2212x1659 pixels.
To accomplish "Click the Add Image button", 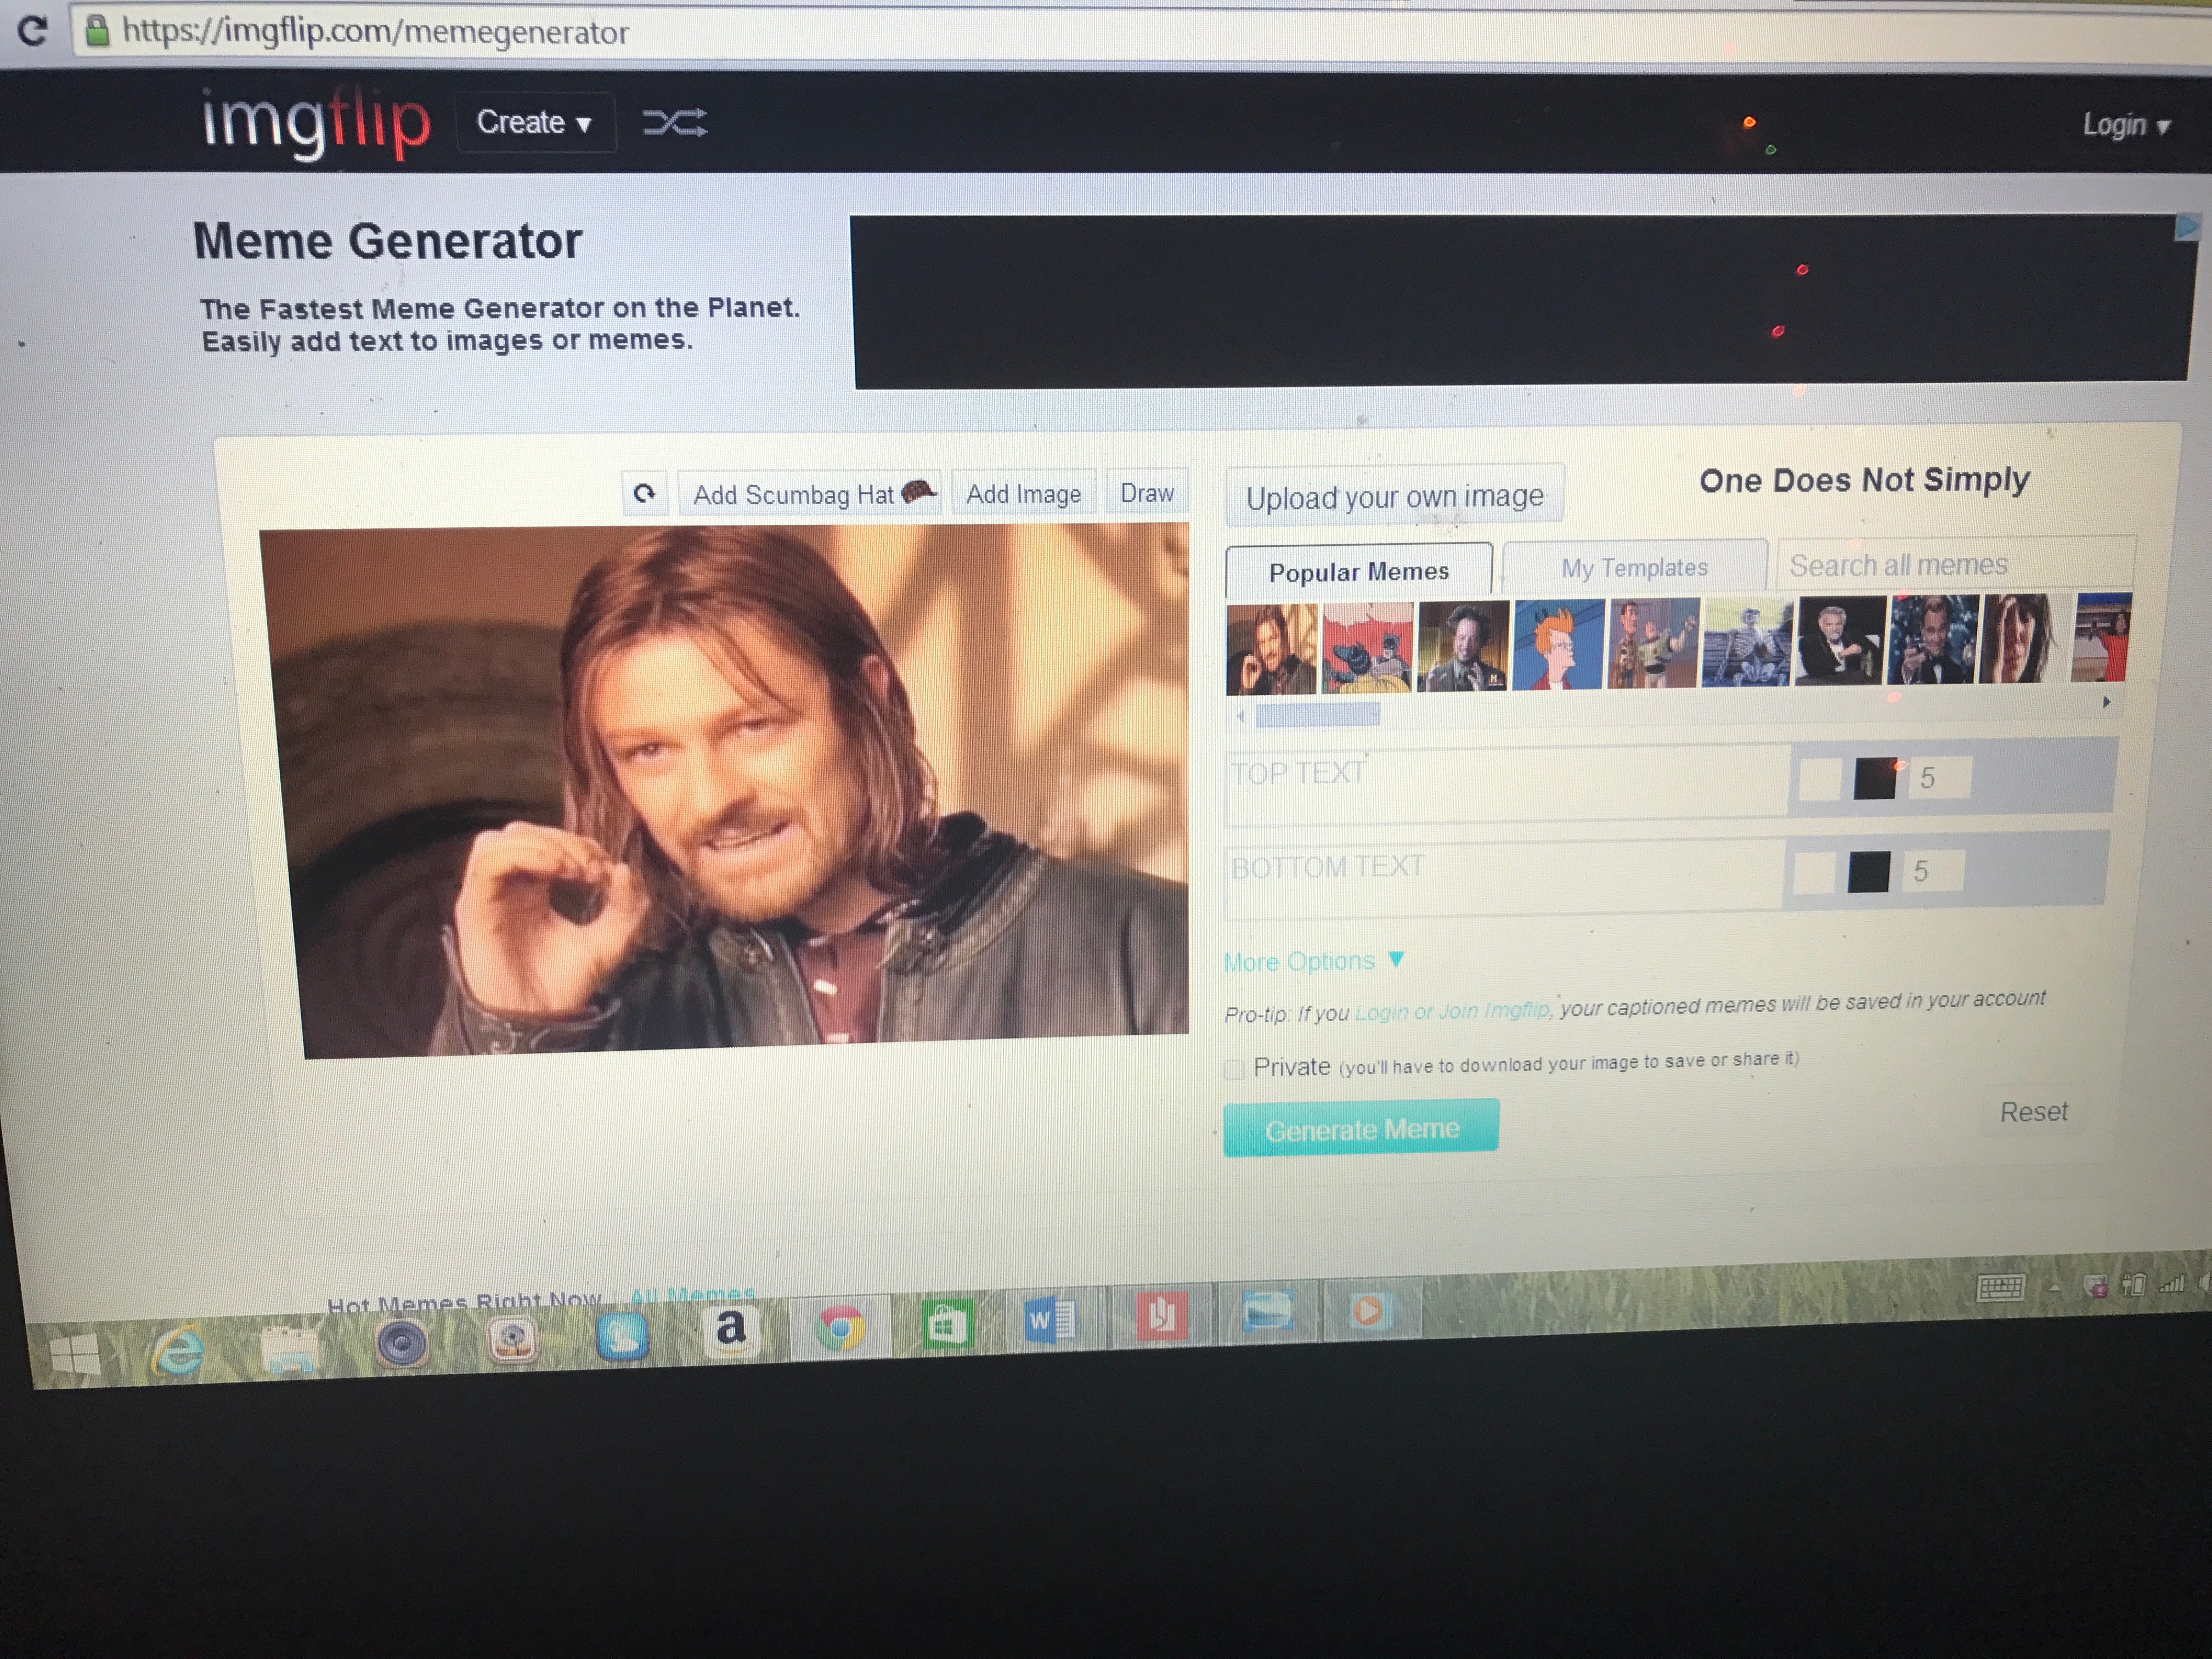I will 1023,493.
